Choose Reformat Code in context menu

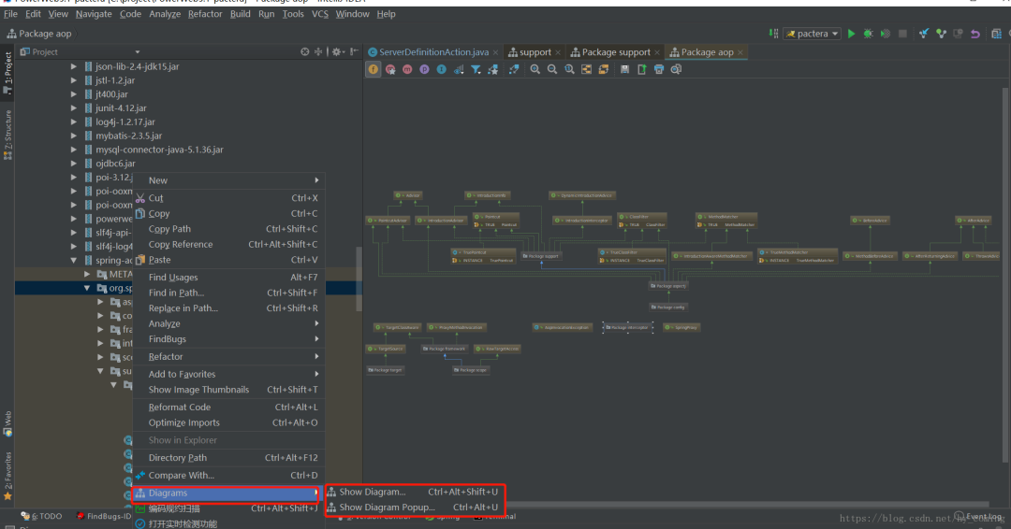[228, 407]
